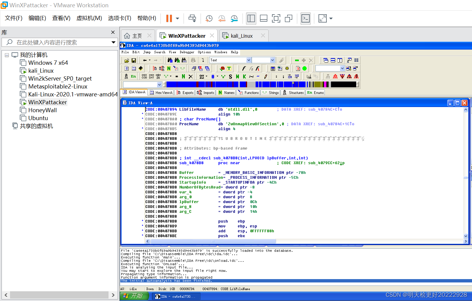The width and height of the screenshot is (472, 301).
Task: Open the 虚拟机(M) menu
Action: tap(89, 18)
